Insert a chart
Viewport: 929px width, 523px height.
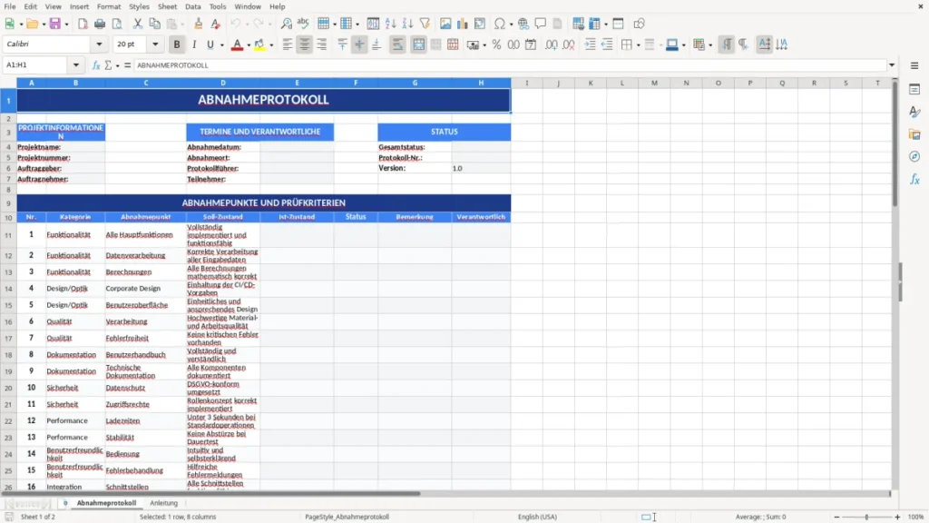[463, 24]
